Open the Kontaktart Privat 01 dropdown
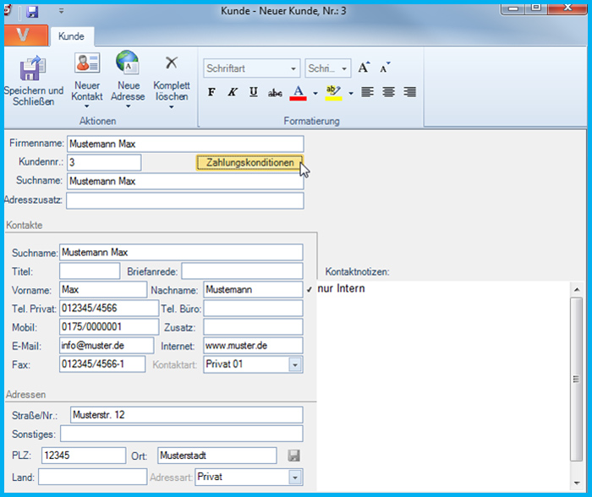Viewport: 592px width, 497px height. pyautogui.click(x=295, y=365)
